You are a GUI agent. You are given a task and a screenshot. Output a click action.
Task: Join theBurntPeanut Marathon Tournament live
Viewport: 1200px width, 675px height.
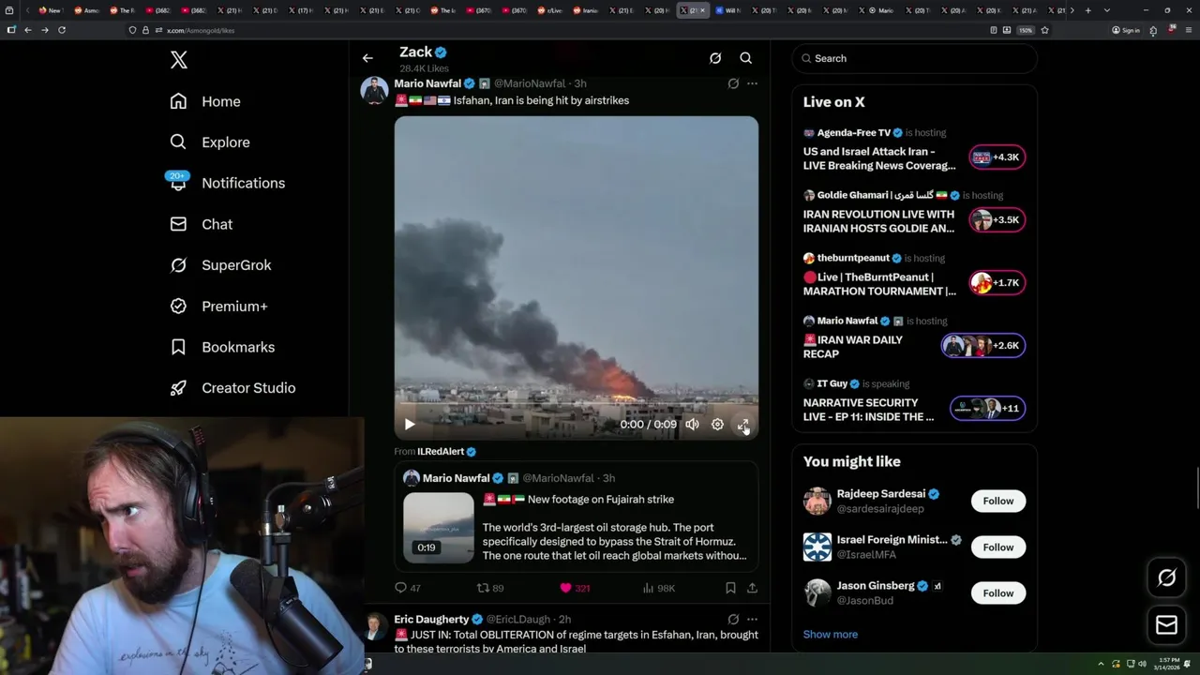tap(915, 277)
